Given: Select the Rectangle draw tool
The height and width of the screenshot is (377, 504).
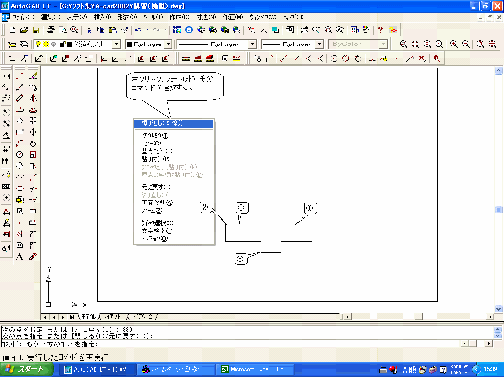Looking at the screenshot, I should (x=20, y=132).
